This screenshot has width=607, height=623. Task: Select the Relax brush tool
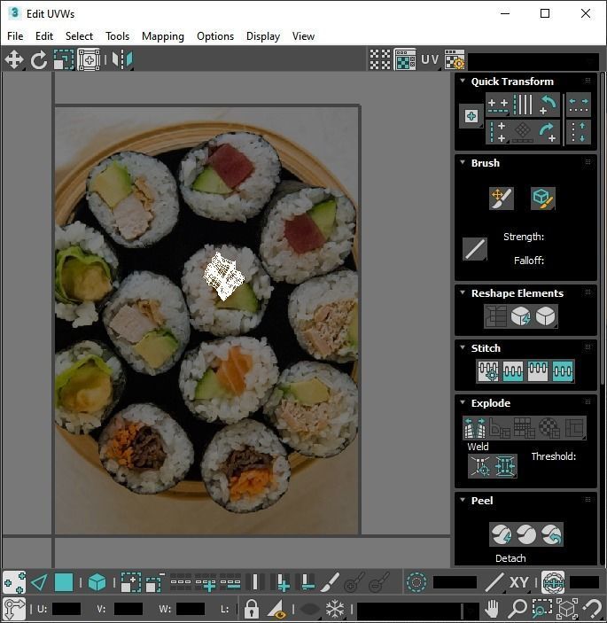[543, 198]
